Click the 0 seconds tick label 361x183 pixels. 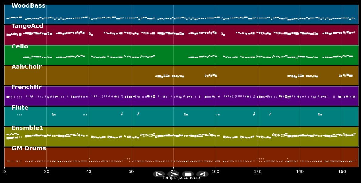[5, 172]
